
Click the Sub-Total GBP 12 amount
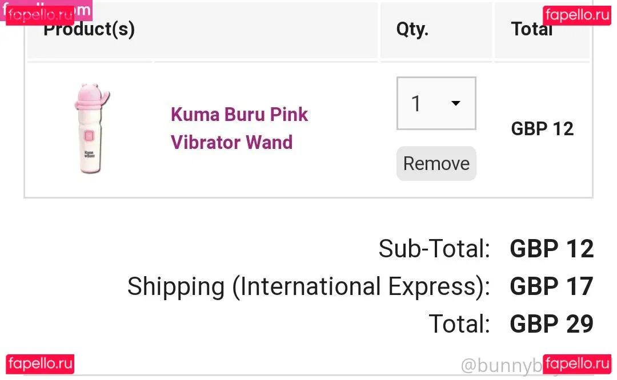click(x=551, y=249)
